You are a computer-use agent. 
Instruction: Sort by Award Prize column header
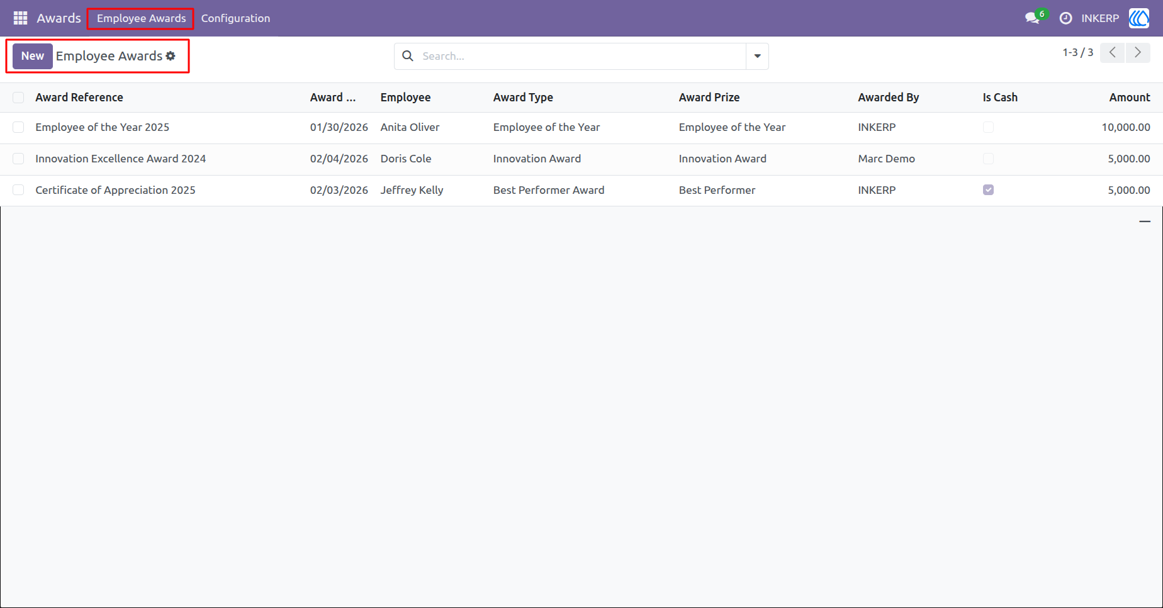click(x=709, y=98)
